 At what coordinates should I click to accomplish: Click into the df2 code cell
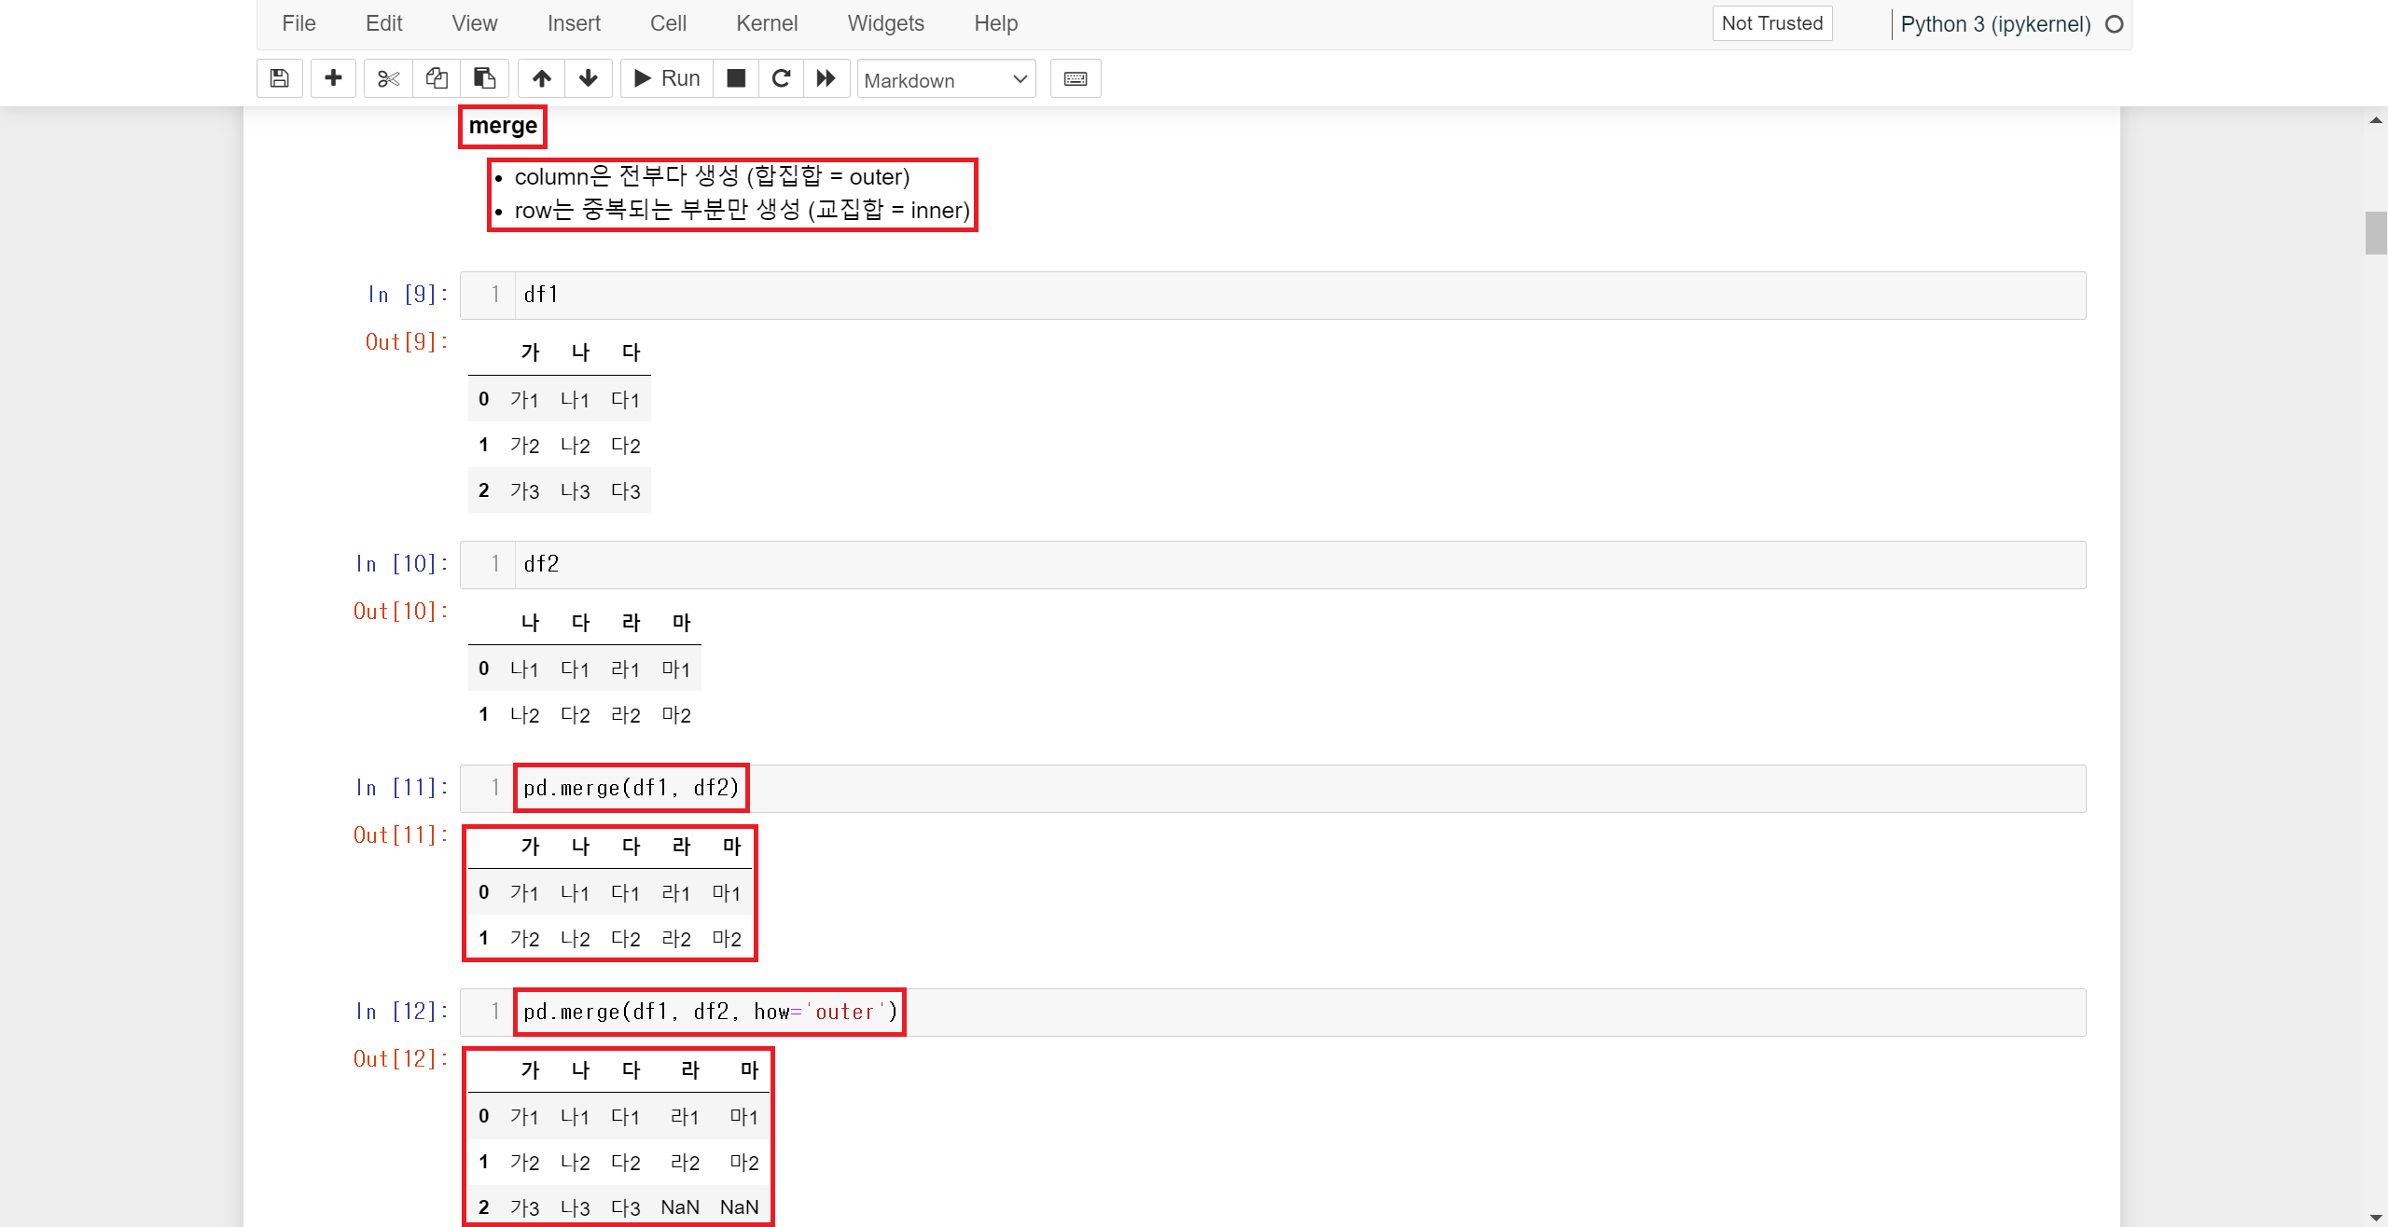click(x=1297, y=565)
